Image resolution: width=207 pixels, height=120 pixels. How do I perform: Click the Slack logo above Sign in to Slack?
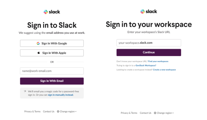tap(52, 12)
